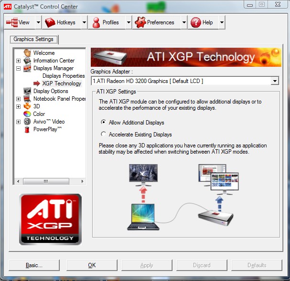The height and width of the screenshot is (281, 290).
Task: Click the Information Center icon
Action: pos(27,61)
